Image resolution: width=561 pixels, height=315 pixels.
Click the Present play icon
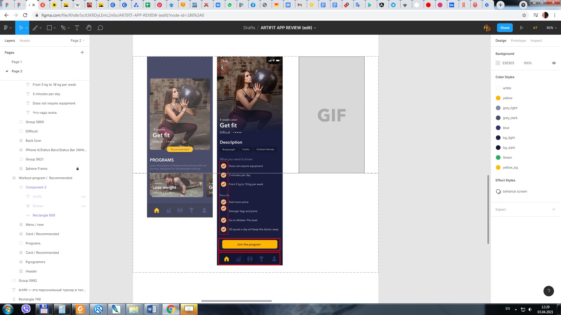tap(522, 28)
